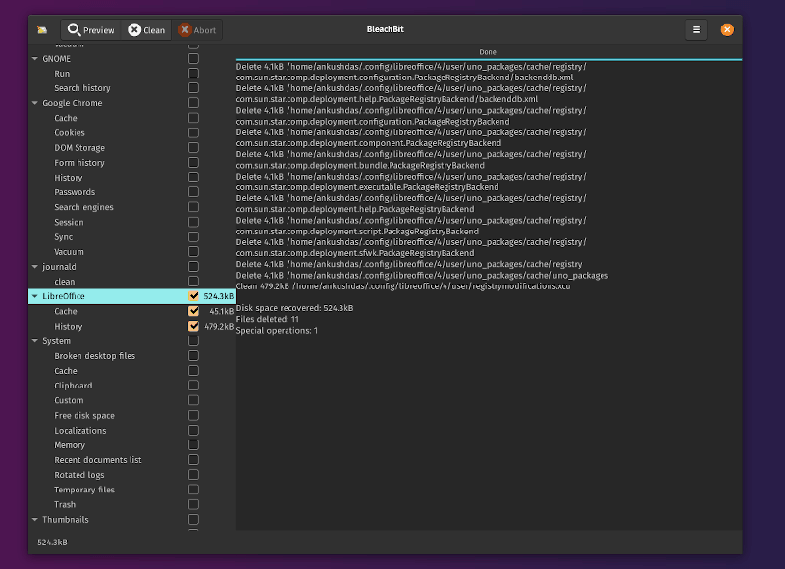Image resolution: width=785 pixels, height=569 pixels.
Task: Check the Chrome Session checkbox
Action: [x=193, y=222]
